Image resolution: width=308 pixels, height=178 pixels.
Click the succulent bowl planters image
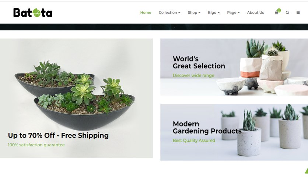tap(75, 95)
